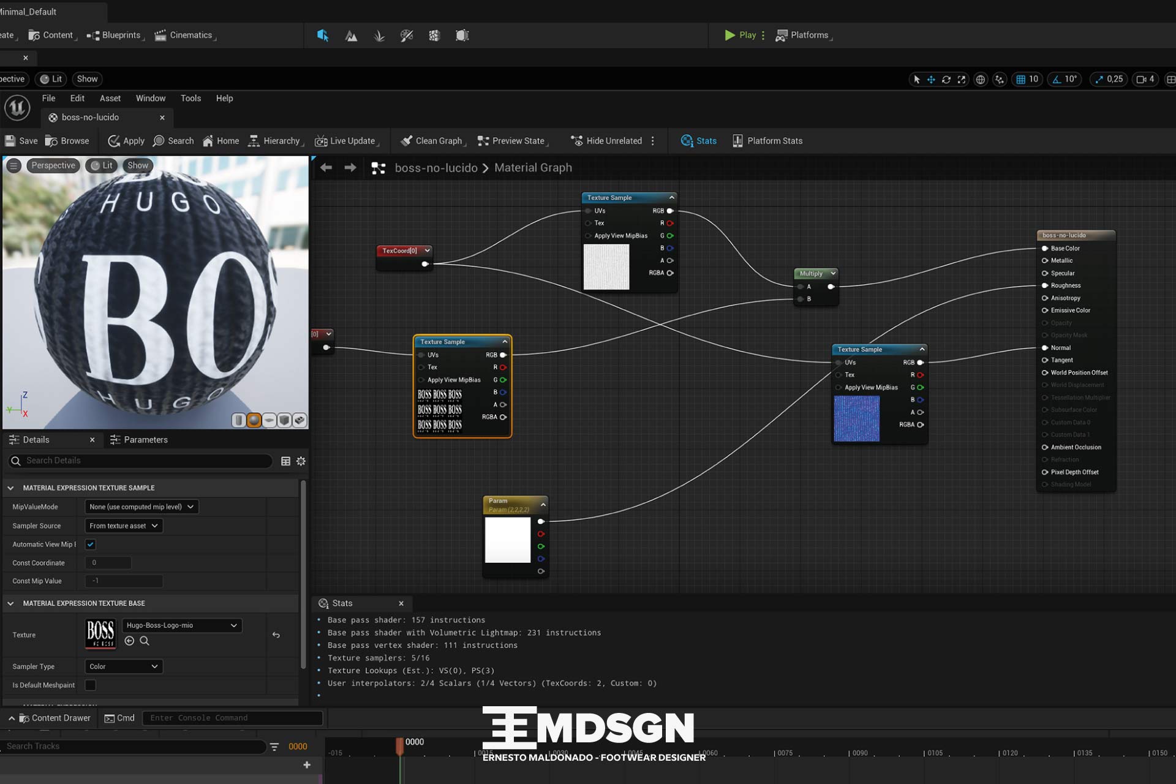Click the Save toolbar icon

tap(10, 141)
